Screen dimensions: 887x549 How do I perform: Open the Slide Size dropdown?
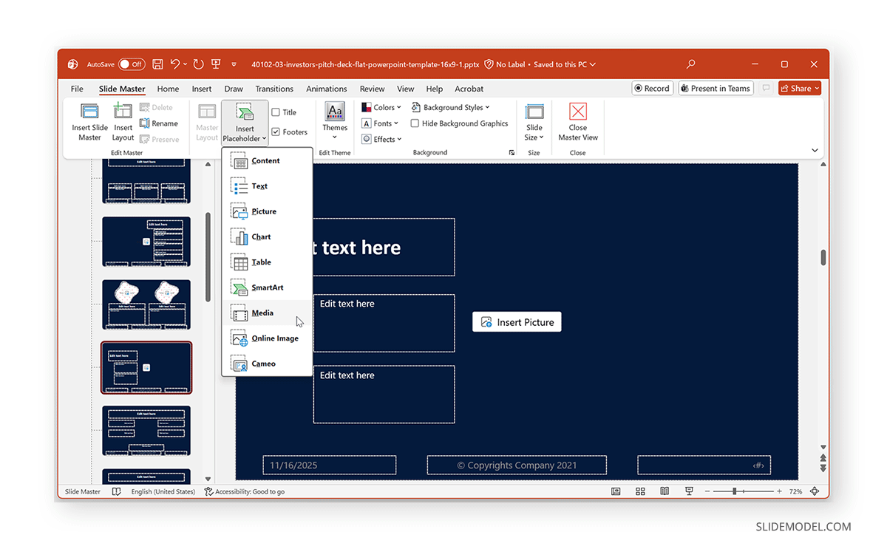click(534, 120)
